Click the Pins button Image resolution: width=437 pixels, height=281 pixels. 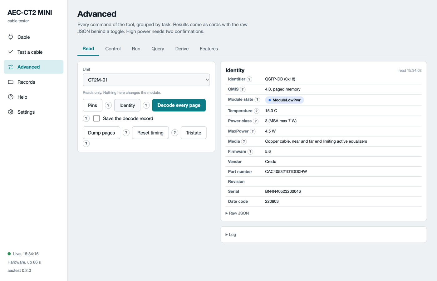pyautogui.click(x=92, y=105)
